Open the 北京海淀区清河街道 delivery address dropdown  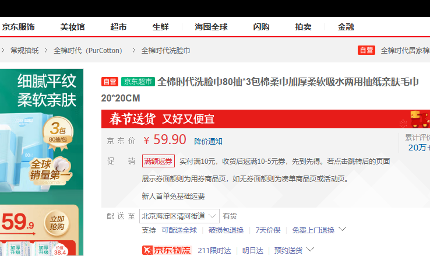(x=179, y=216)
